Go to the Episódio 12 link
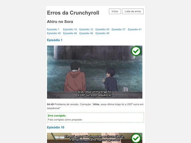Image resolution: width=191 pixels, height=143 pixels. 86,29
